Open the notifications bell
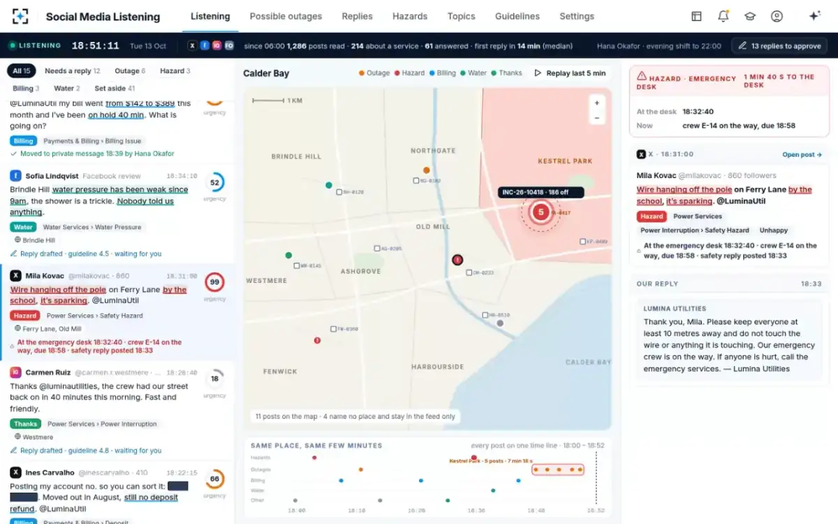The width and height of the screenshot is (838, 524). pyautogui.click(x=723, y=16)
